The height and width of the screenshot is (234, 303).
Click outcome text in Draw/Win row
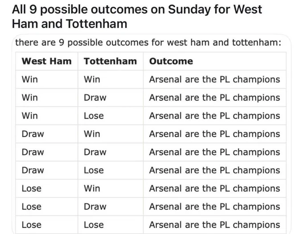(214, 134)
